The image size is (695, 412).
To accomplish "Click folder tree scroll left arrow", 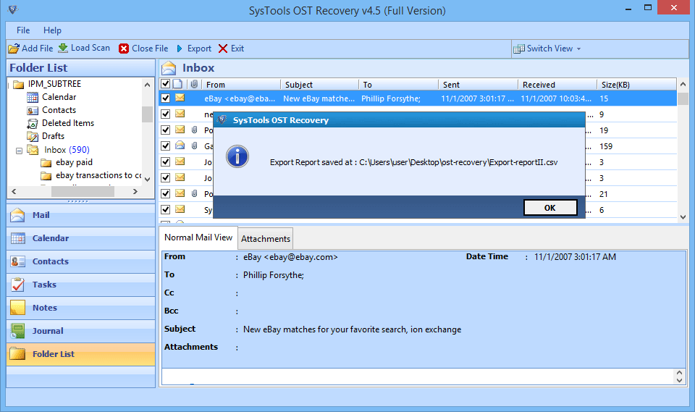I will (14, 192).
